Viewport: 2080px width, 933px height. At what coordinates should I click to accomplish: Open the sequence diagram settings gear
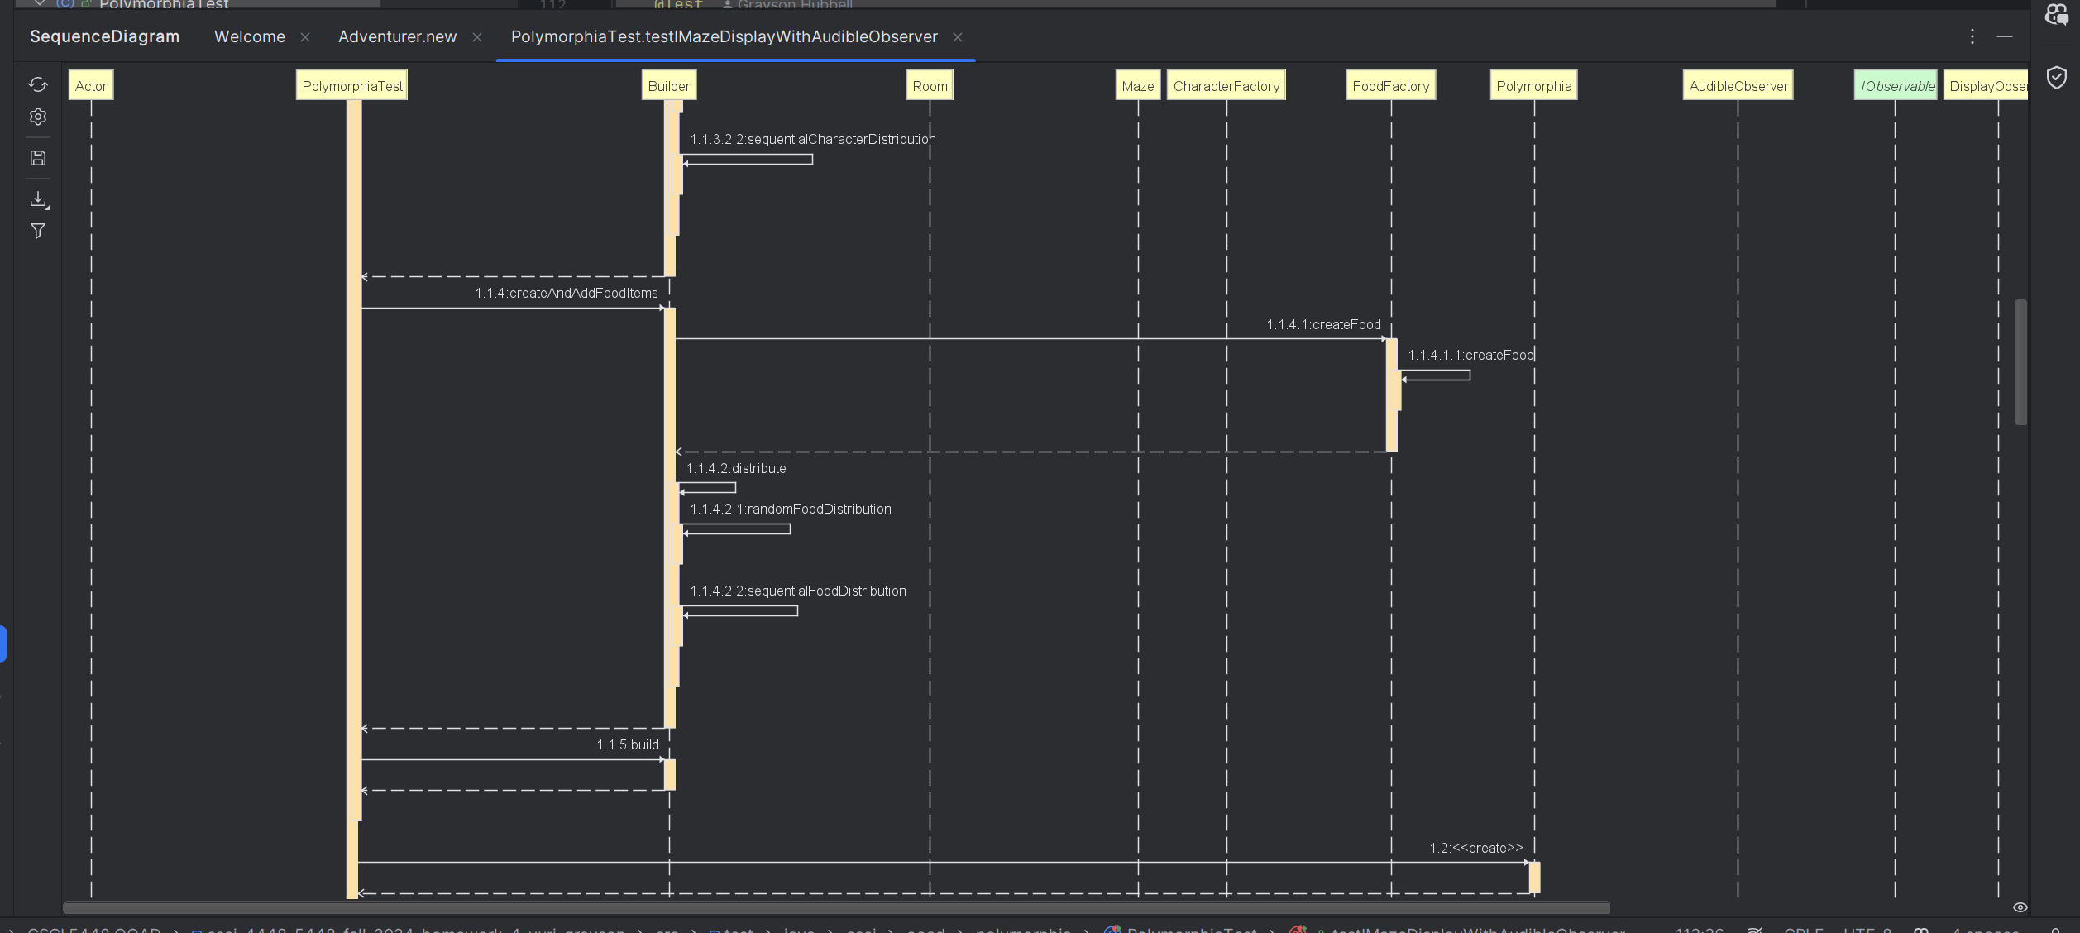38,117
